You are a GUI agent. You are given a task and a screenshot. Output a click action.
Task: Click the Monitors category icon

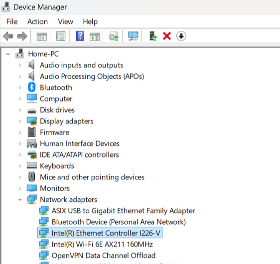(x=32, y=188)
